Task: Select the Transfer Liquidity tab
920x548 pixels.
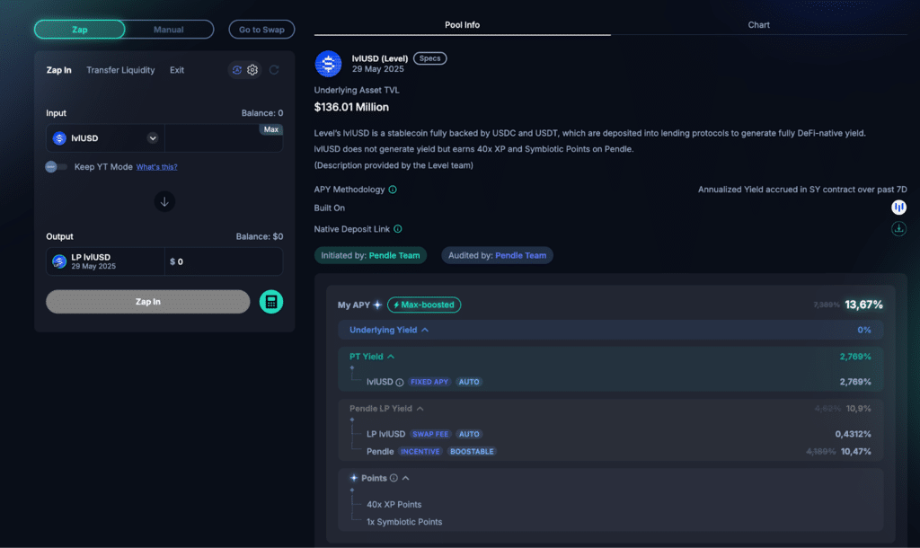Action: click(x=120, y=70)
